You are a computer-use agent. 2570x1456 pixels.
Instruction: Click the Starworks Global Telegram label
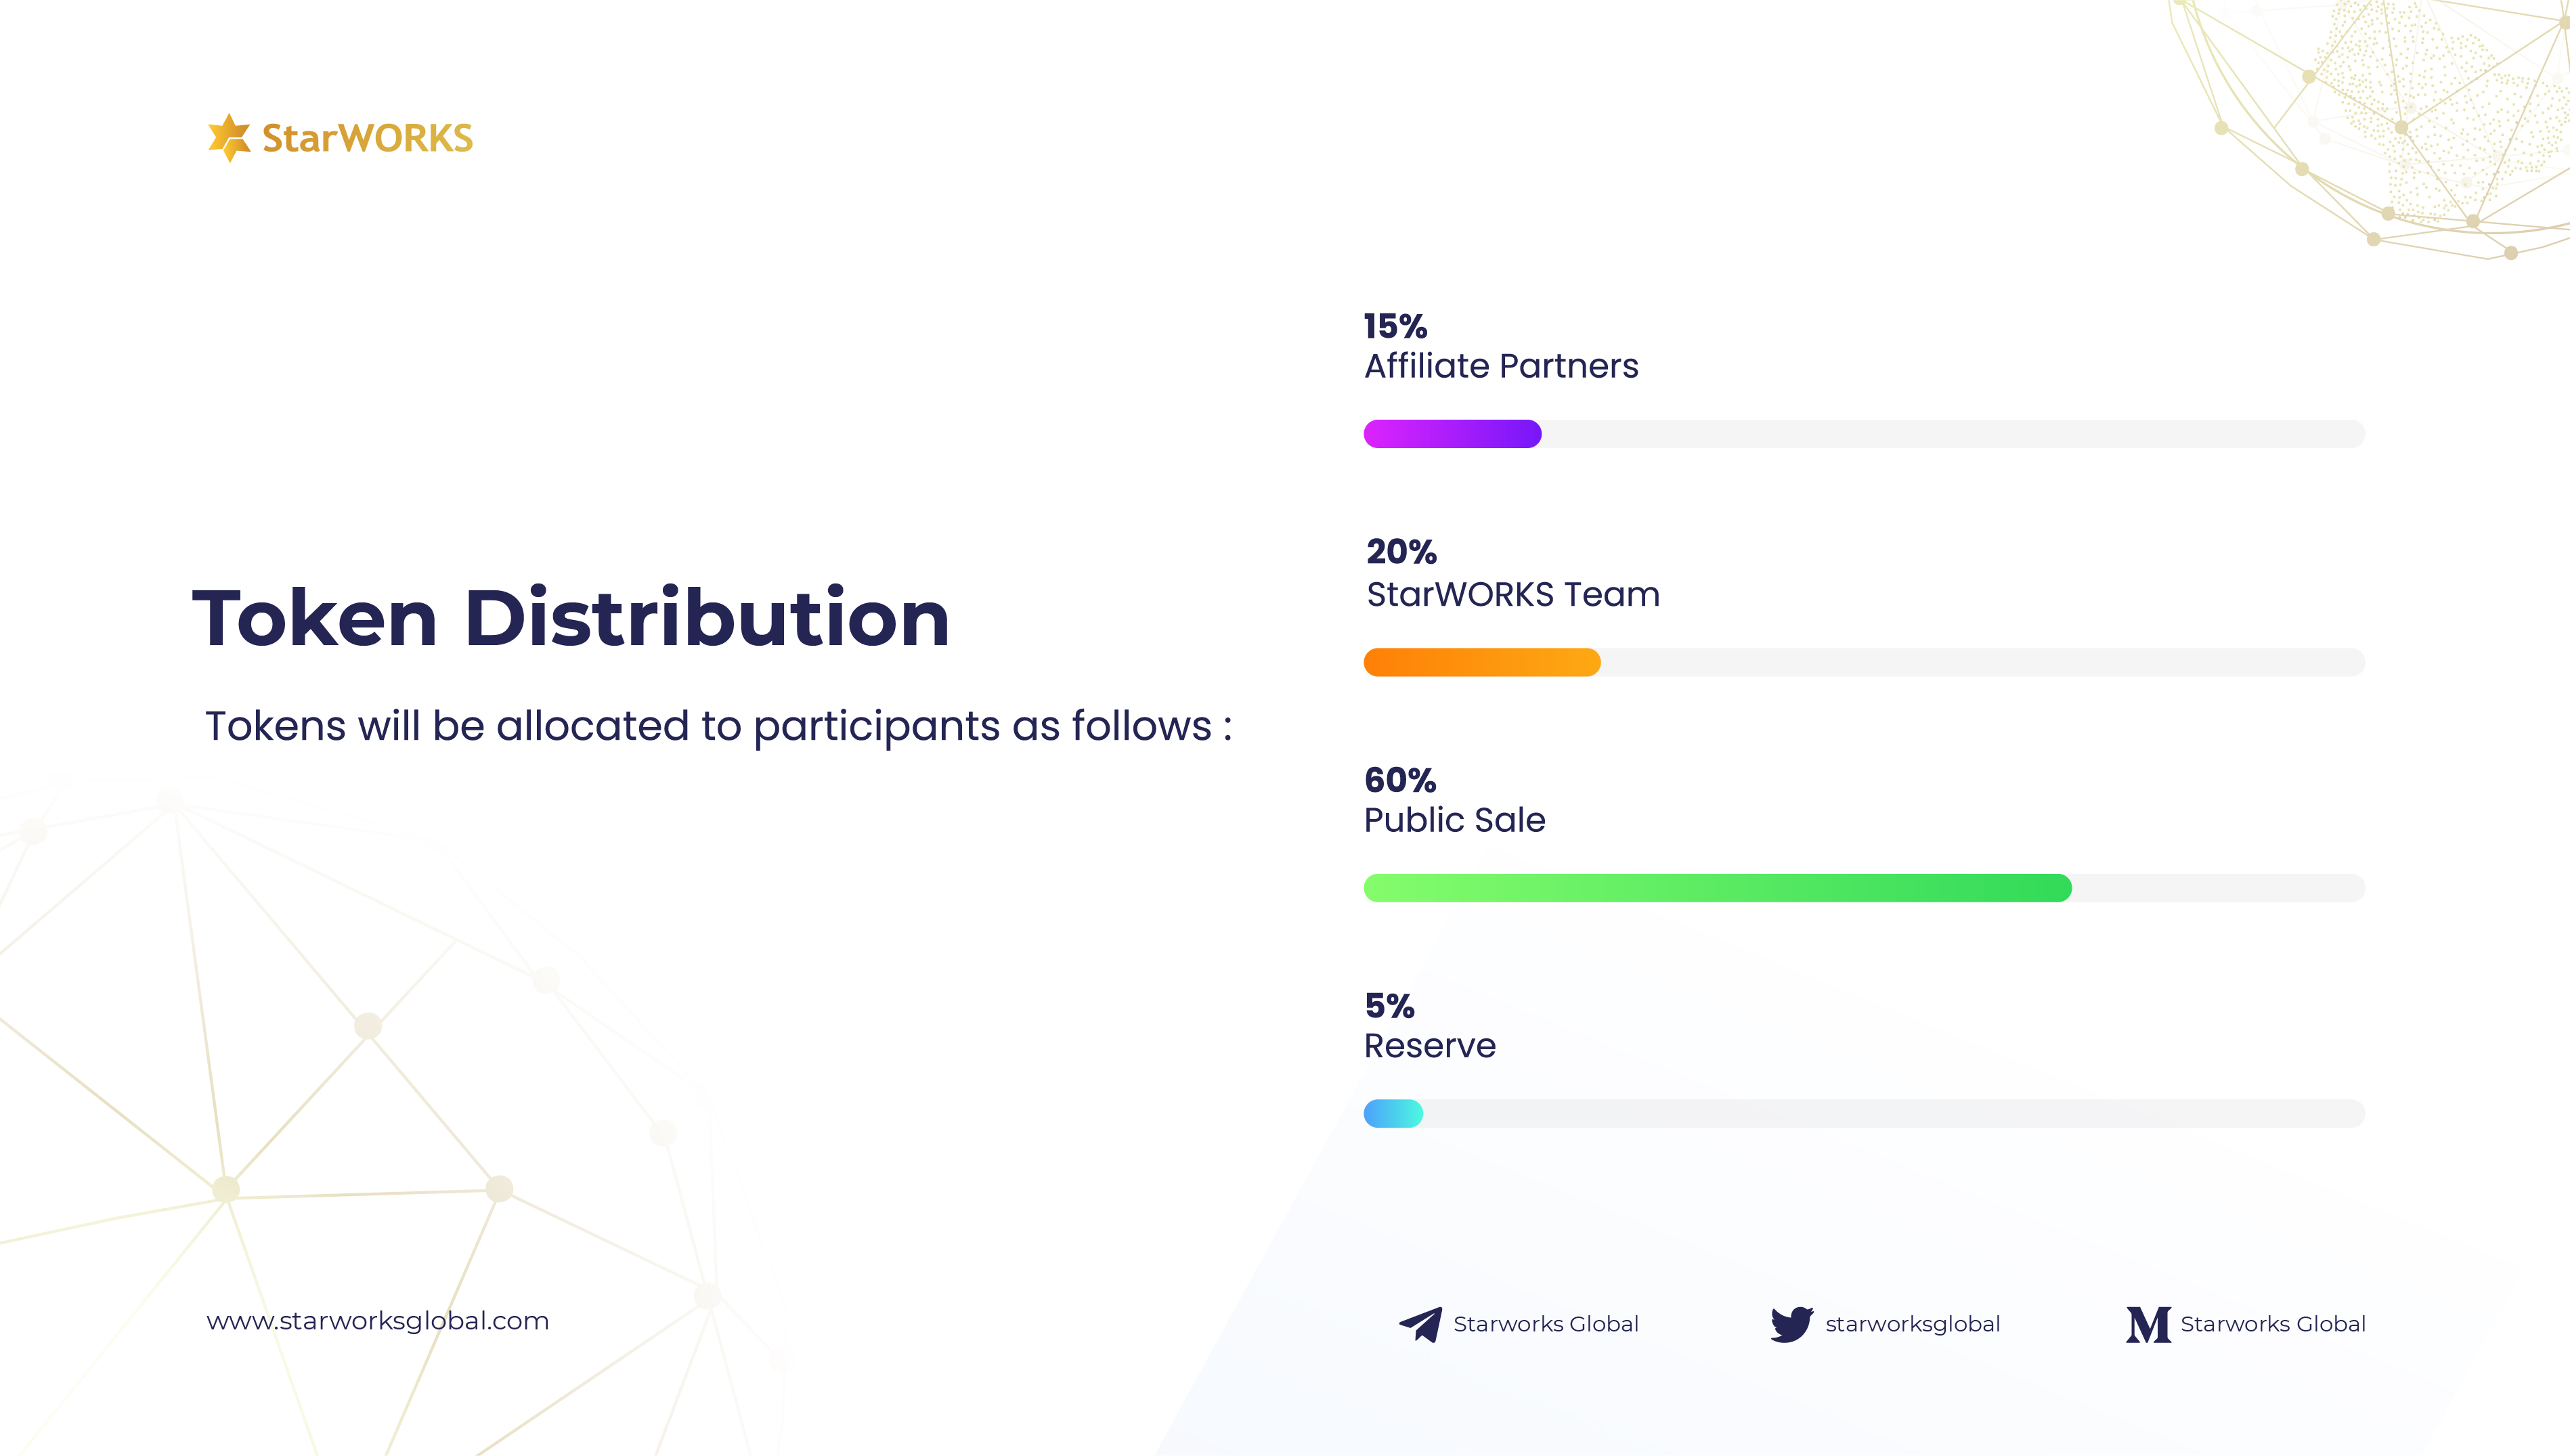(x=1545, y=1324)
